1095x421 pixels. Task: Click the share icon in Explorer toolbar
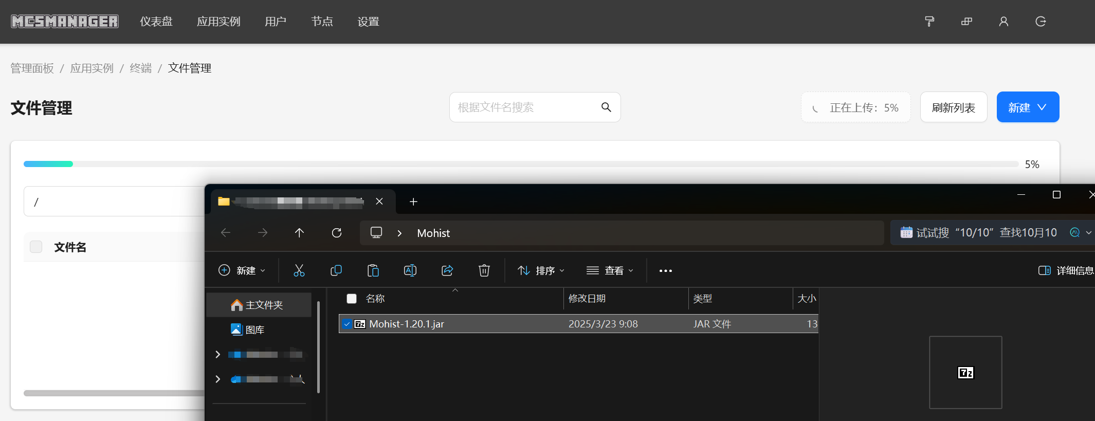coord(447,270)
